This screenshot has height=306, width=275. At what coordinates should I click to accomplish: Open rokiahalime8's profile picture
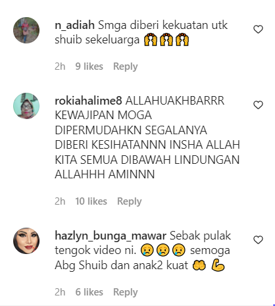pos(26,106)
